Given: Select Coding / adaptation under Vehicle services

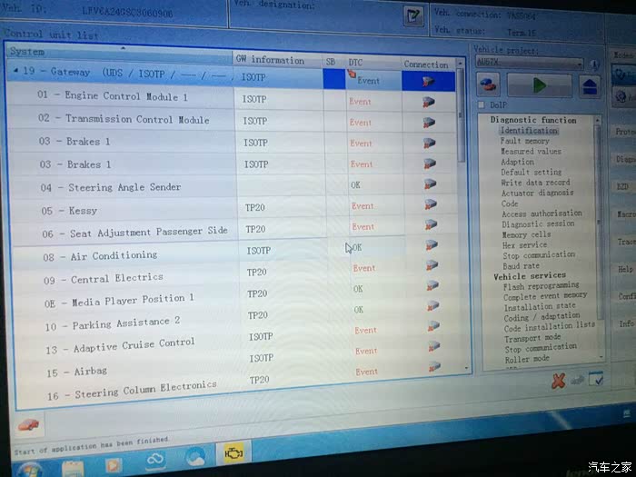Looking at the screenshot, I should 542,316.
